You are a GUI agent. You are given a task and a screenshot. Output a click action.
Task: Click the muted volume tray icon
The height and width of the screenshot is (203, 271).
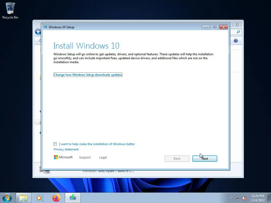pyautogui.click(x=244, y=198)
